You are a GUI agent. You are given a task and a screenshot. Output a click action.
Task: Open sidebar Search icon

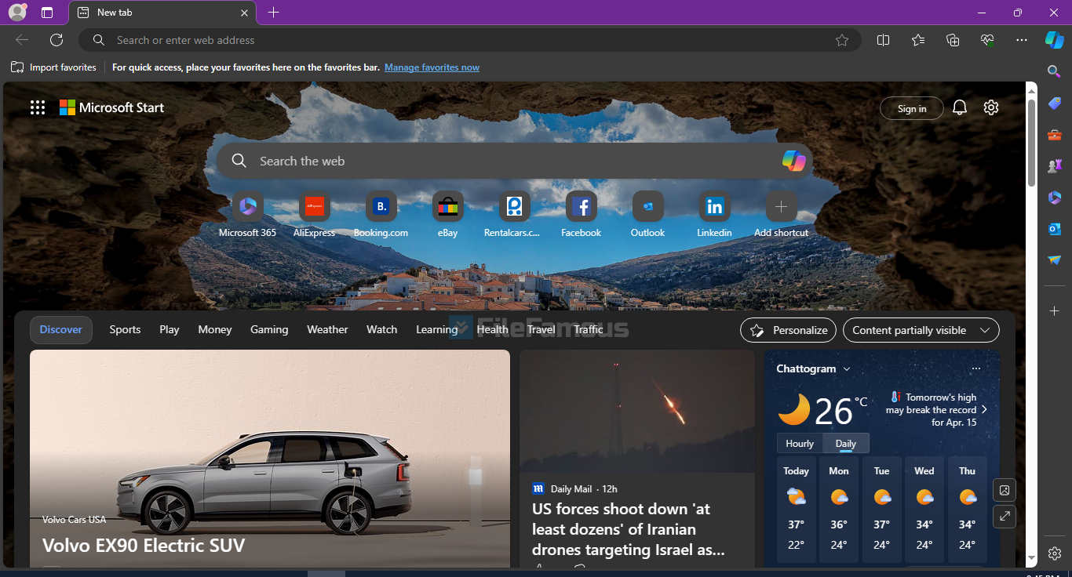click(x=1055, y=71)
